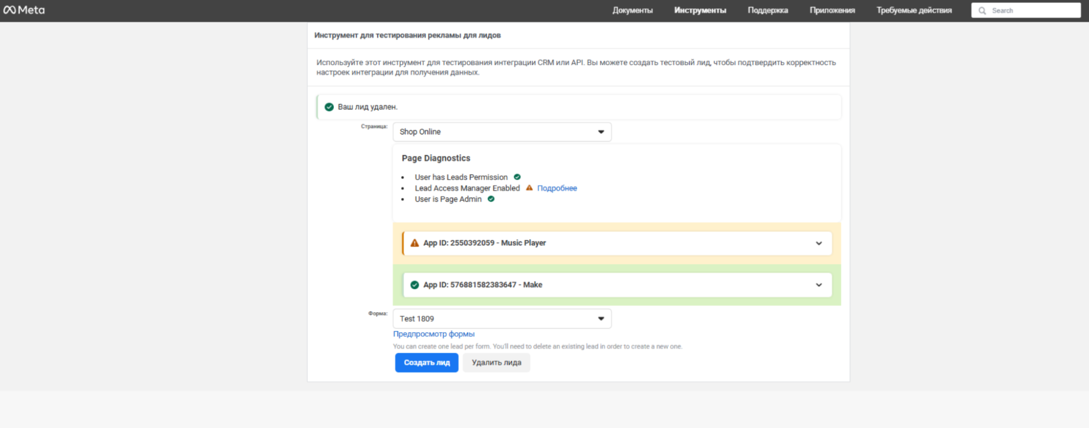Open Приложения in top navigation
Screen dimensions: 1089x428
(832, 10)
